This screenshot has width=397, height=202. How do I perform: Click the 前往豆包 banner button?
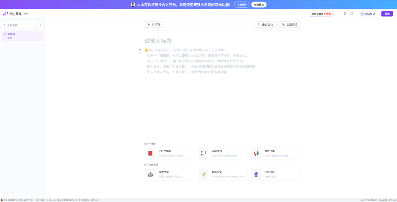coord(259,4)
